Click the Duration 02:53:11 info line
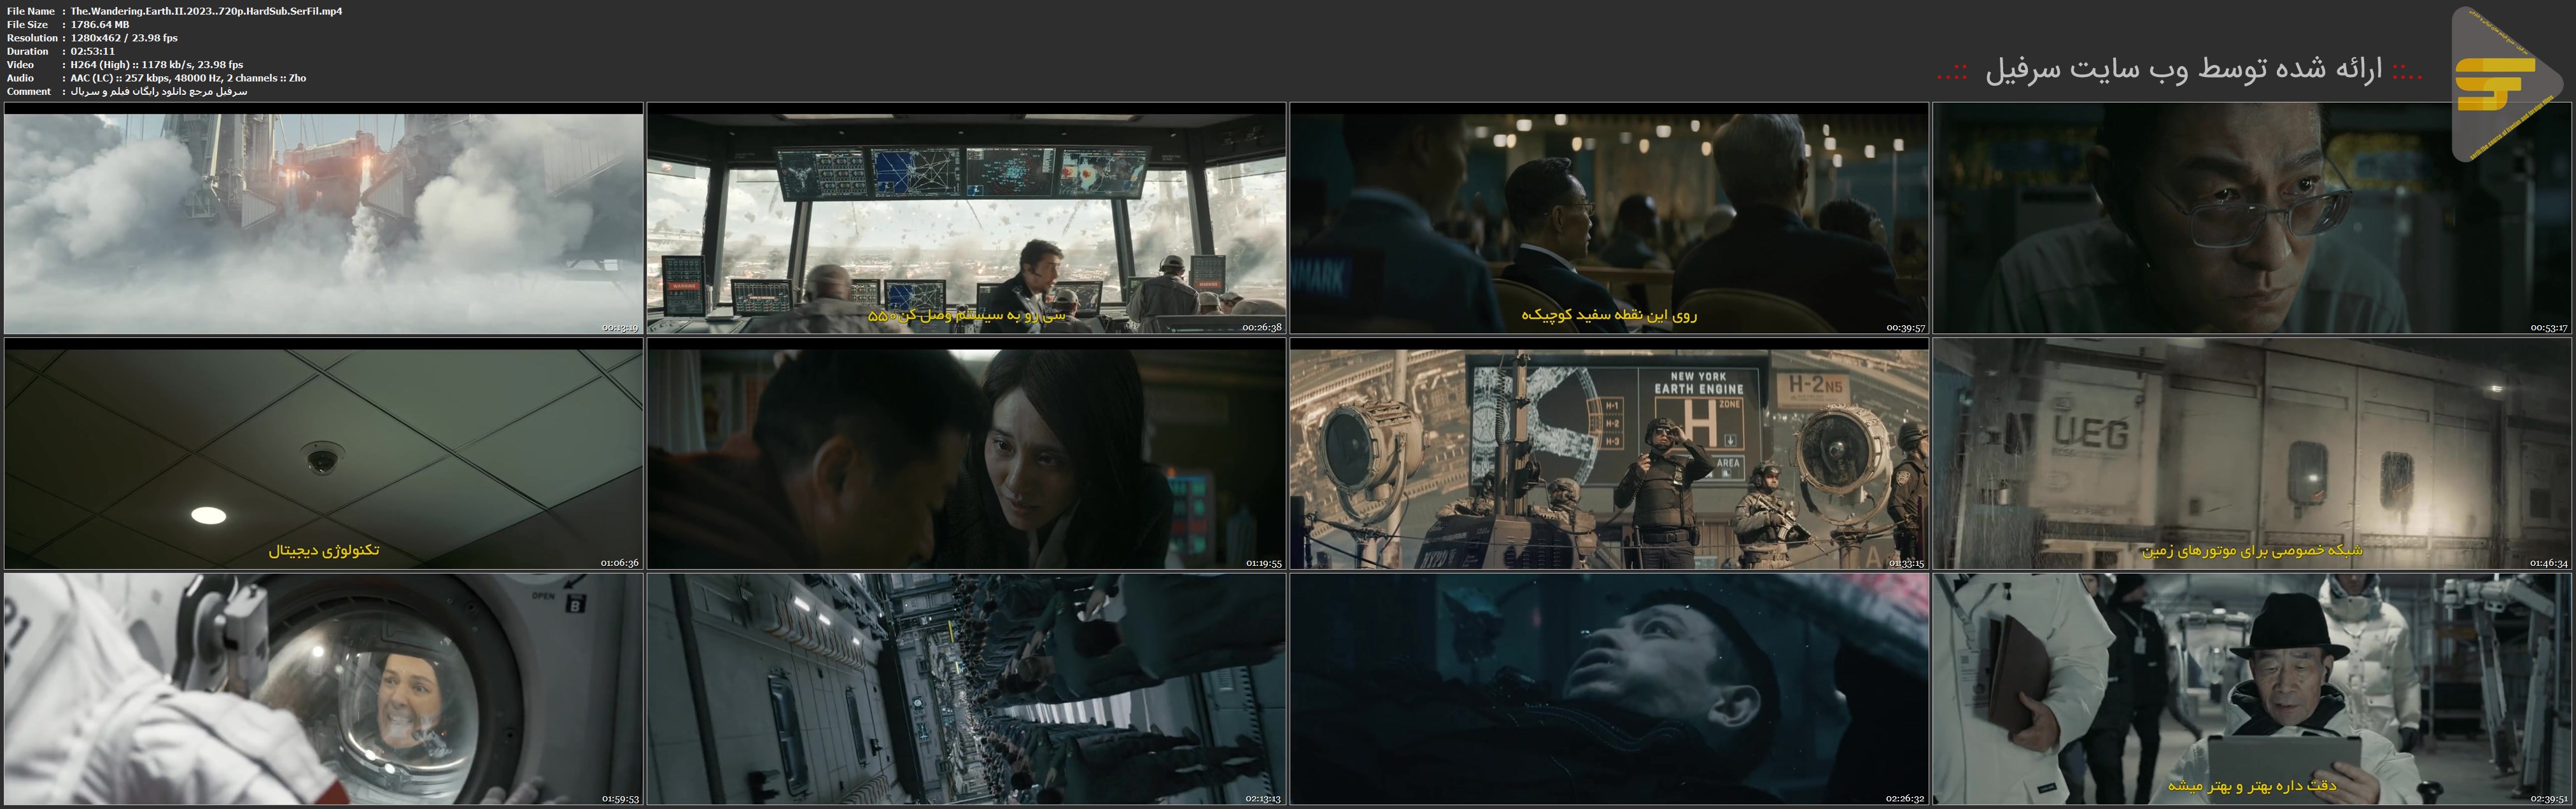Screen dimensions: 2576x809 (92, 51)
